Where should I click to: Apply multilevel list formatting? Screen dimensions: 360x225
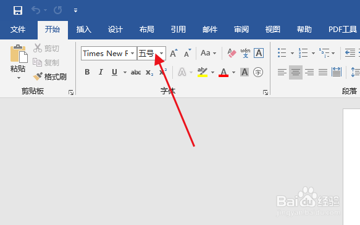pyautogui.click(x=324, y=53)
